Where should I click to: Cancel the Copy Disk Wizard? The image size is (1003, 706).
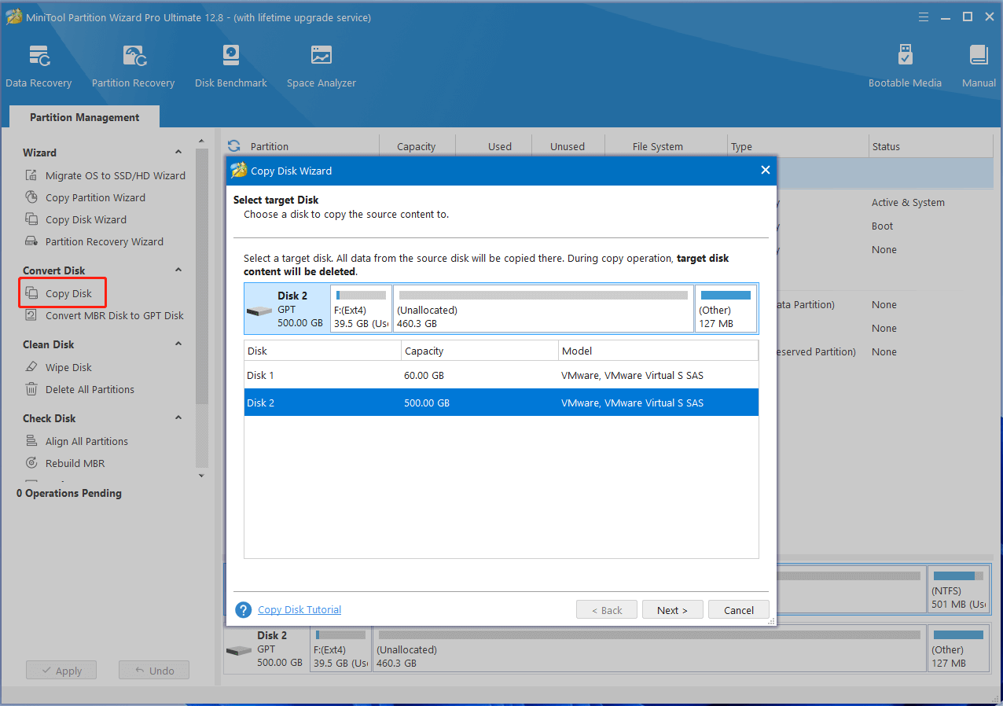[738, 610]
